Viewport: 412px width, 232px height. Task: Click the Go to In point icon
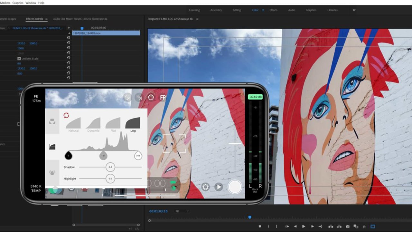tap(287, 227)
